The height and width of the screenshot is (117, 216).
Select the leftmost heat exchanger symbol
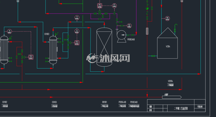pyautogui.click(x=4, y=50)
